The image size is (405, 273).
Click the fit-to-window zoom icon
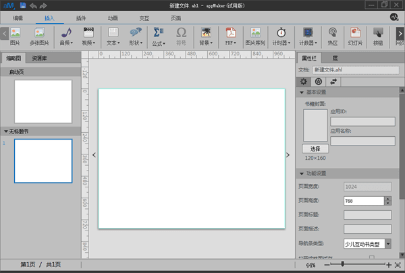398,266
